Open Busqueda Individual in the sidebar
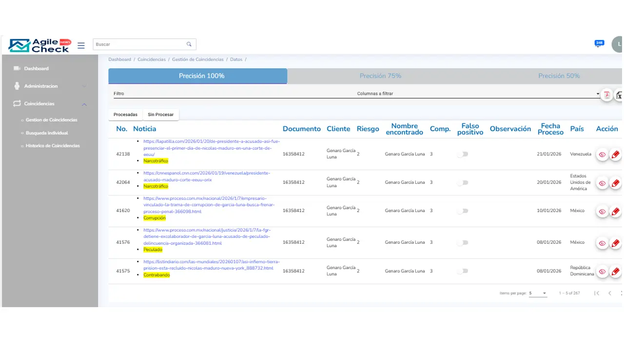 [47, 133]
